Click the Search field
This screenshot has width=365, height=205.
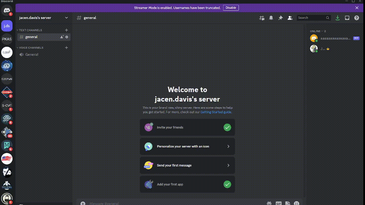314,18
